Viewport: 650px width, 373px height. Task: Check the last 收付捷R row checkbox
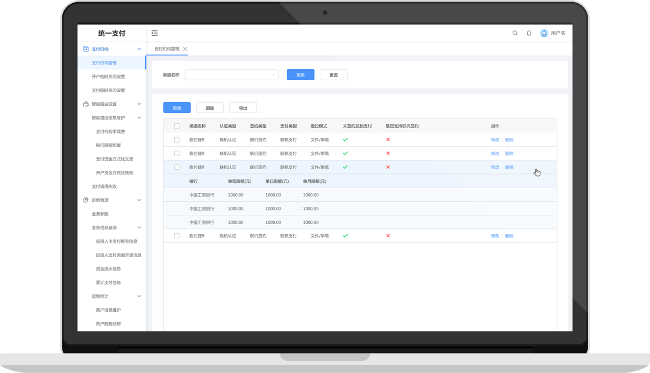(177, 236)
